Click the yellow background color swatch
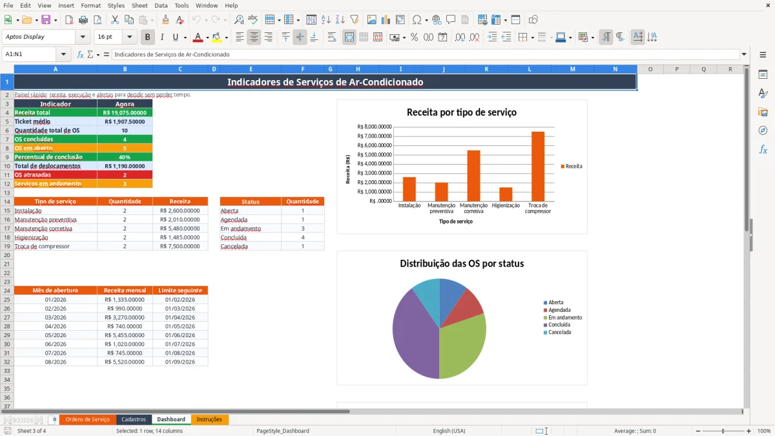The width and height of the screenshot is (775, 436). pyautogui.click(x=216, y=37)
